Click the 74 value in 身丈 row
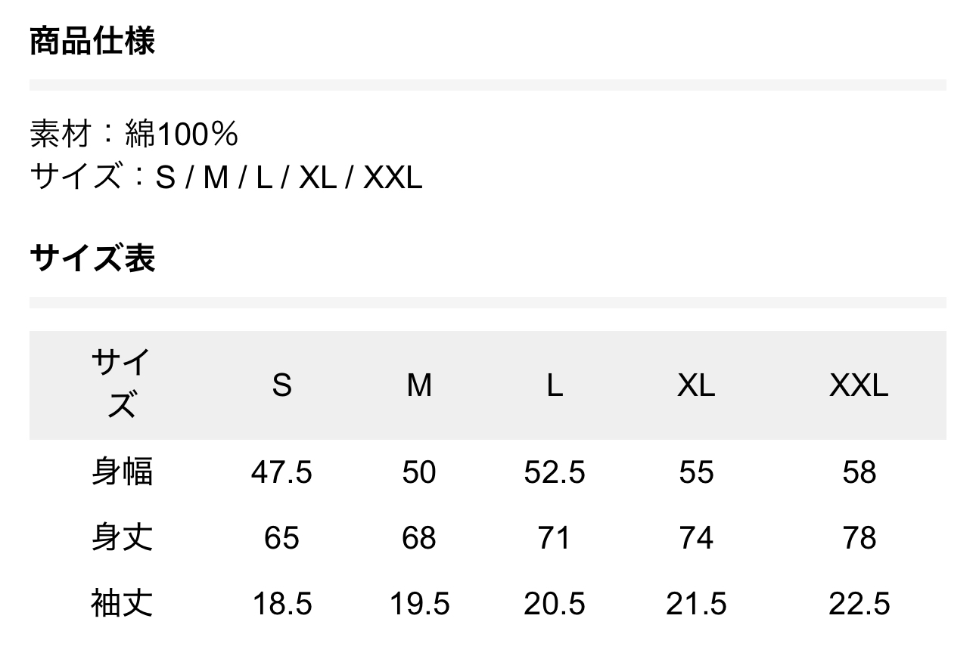The width and height of the screenshot is (976, 665). (x=696, y=538)
